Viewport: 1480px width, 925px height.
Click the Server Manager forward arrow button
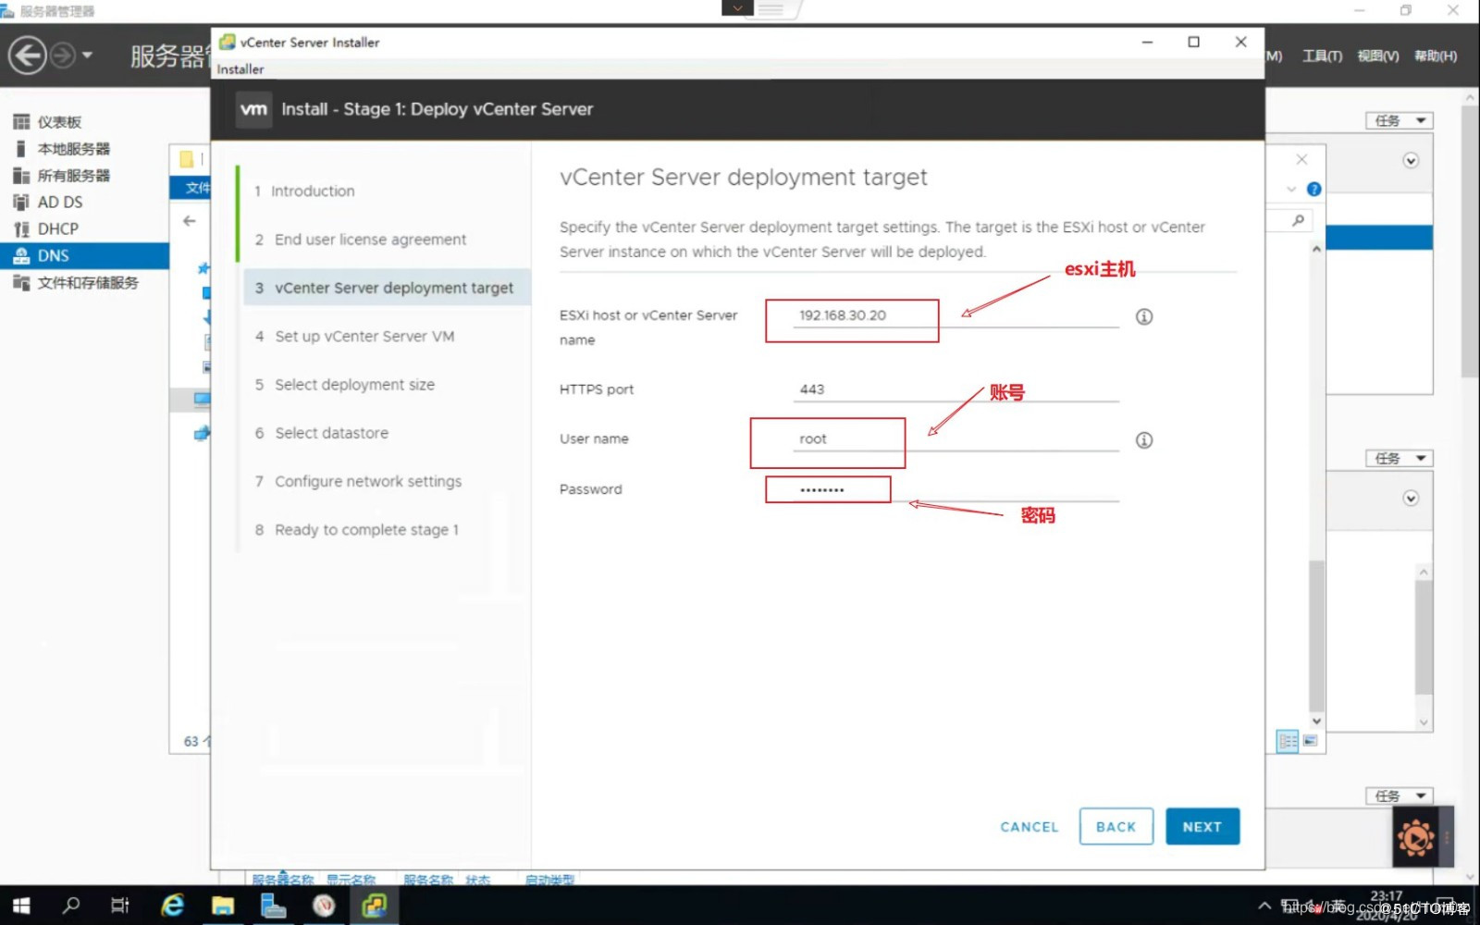[62, 55]
